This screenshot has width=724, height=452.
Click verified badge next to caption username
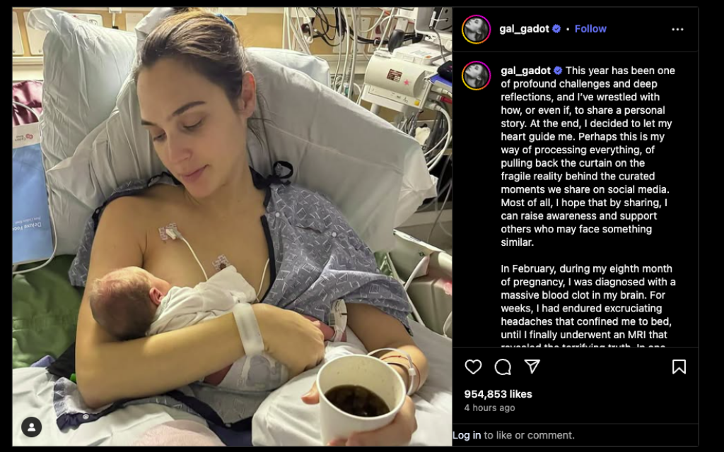point(558,71)
